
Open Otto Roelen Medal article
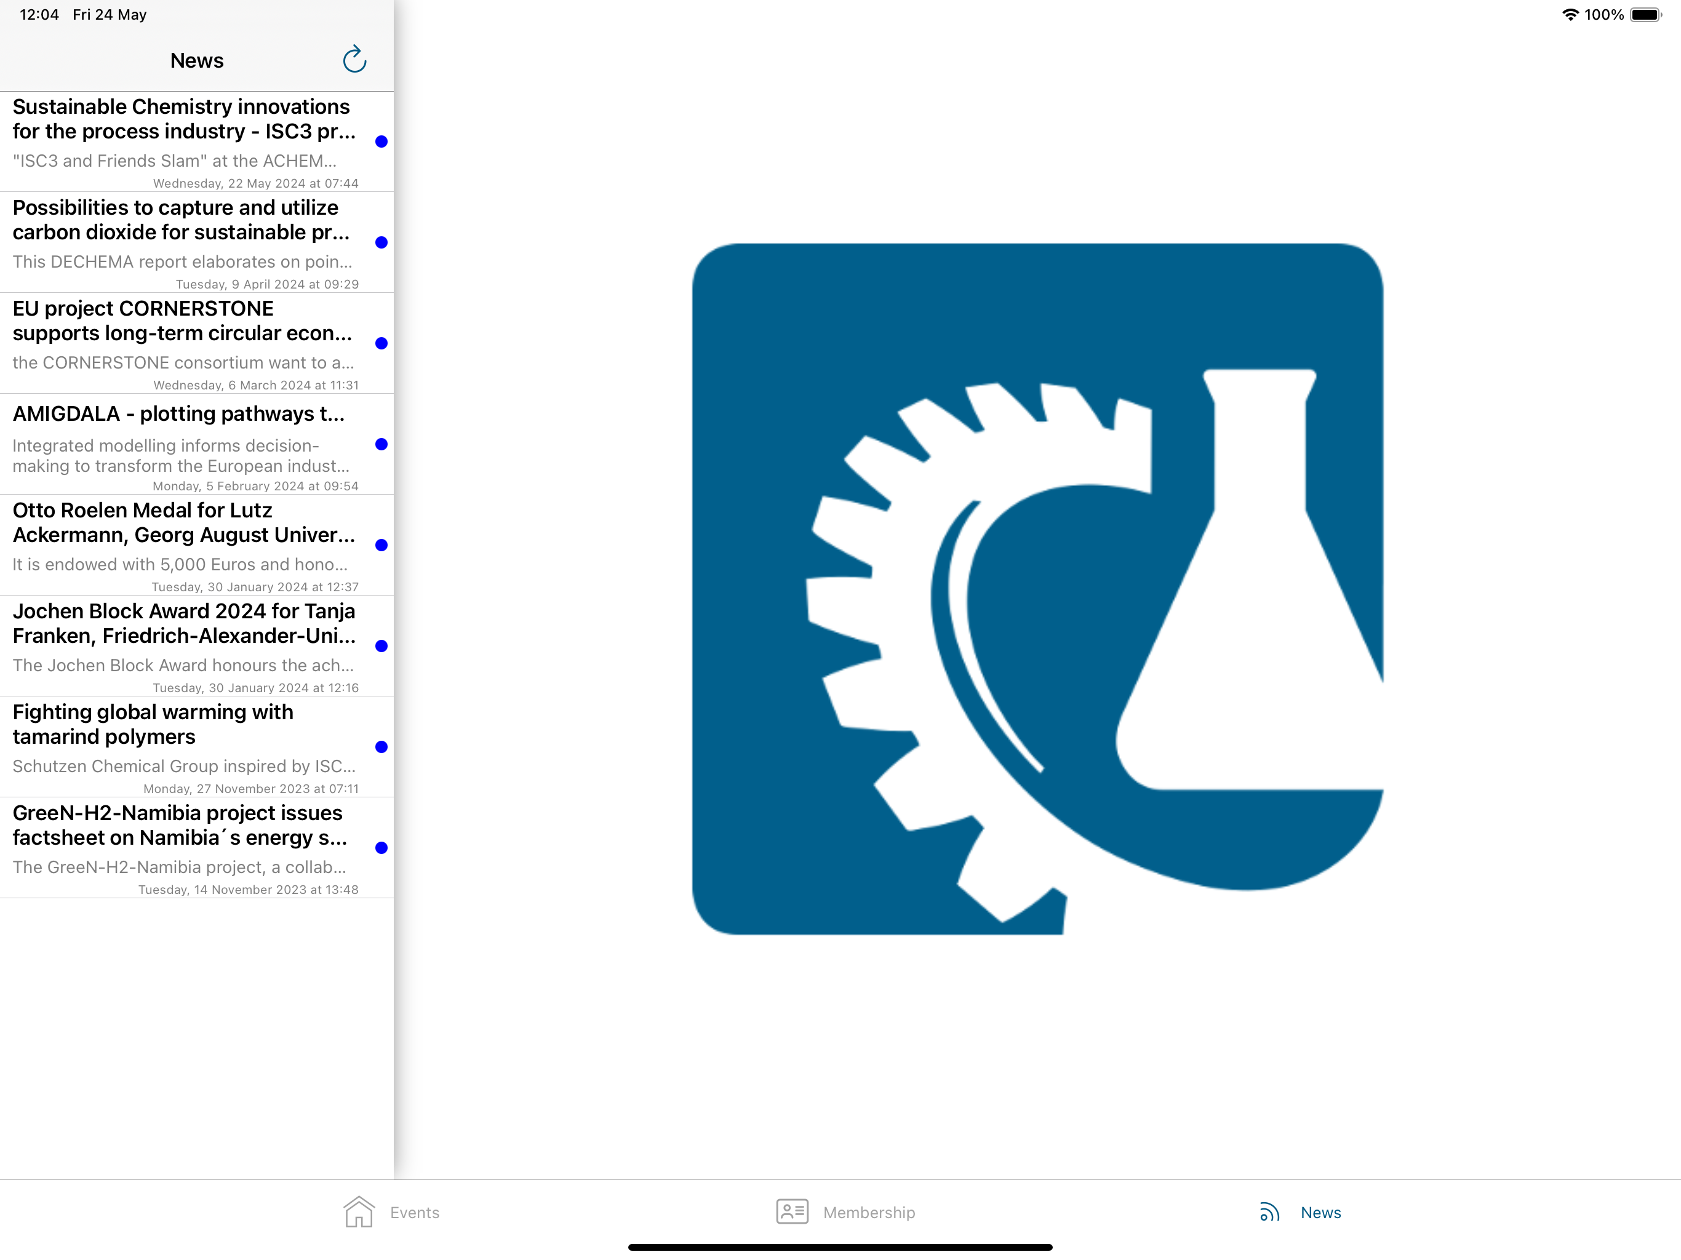pyautogui.click(x=197, y=546)
